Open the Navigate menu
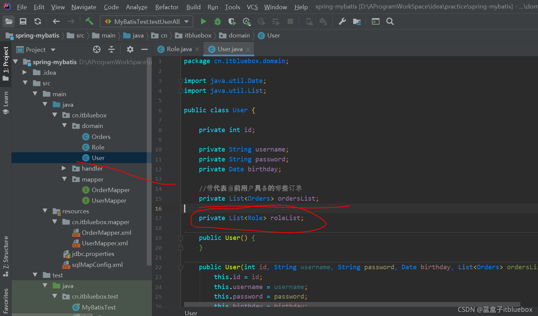538x316 pixels. 84,7
